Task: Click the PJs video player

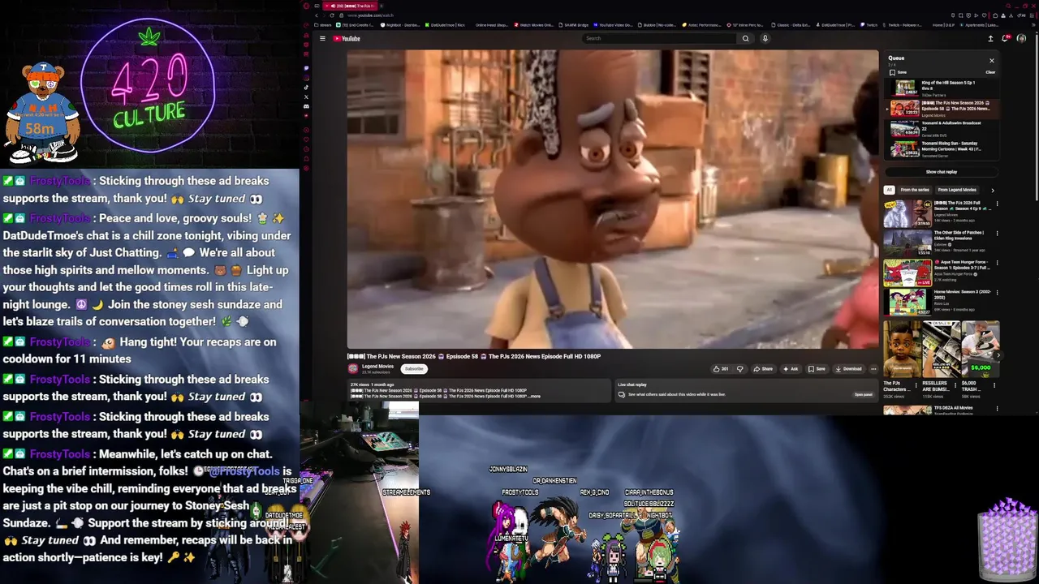Action: pos(613,200)
